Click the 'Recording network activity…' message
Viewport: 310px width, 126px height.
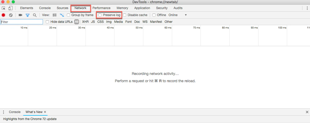pos(155,74)
